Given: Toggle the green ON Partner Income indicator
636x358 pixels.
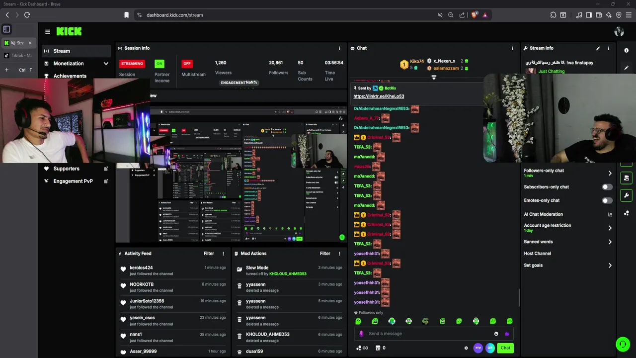Looking at the screenshot, I should [159, 64].
